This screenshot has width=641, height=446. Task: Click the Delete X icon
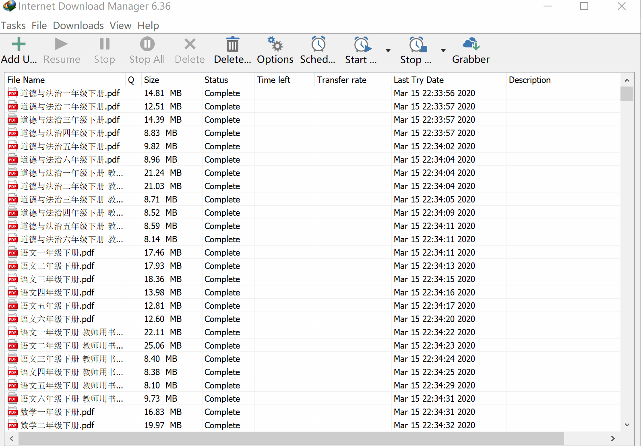click(190, 44)
